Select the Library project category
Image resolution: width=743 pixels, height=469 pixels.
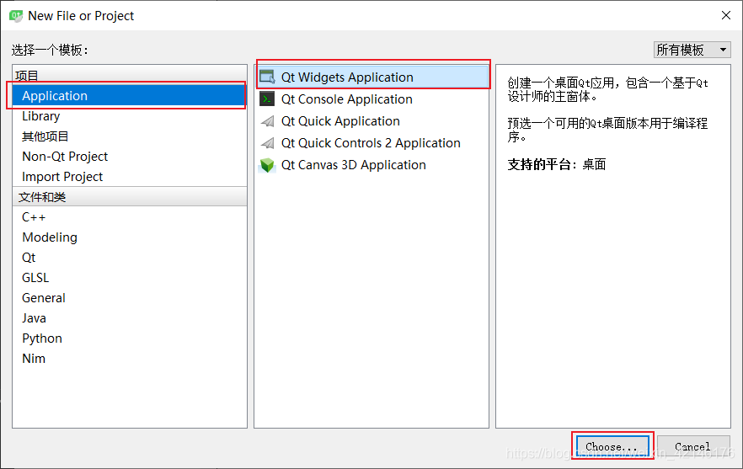[x=130, y=116]
